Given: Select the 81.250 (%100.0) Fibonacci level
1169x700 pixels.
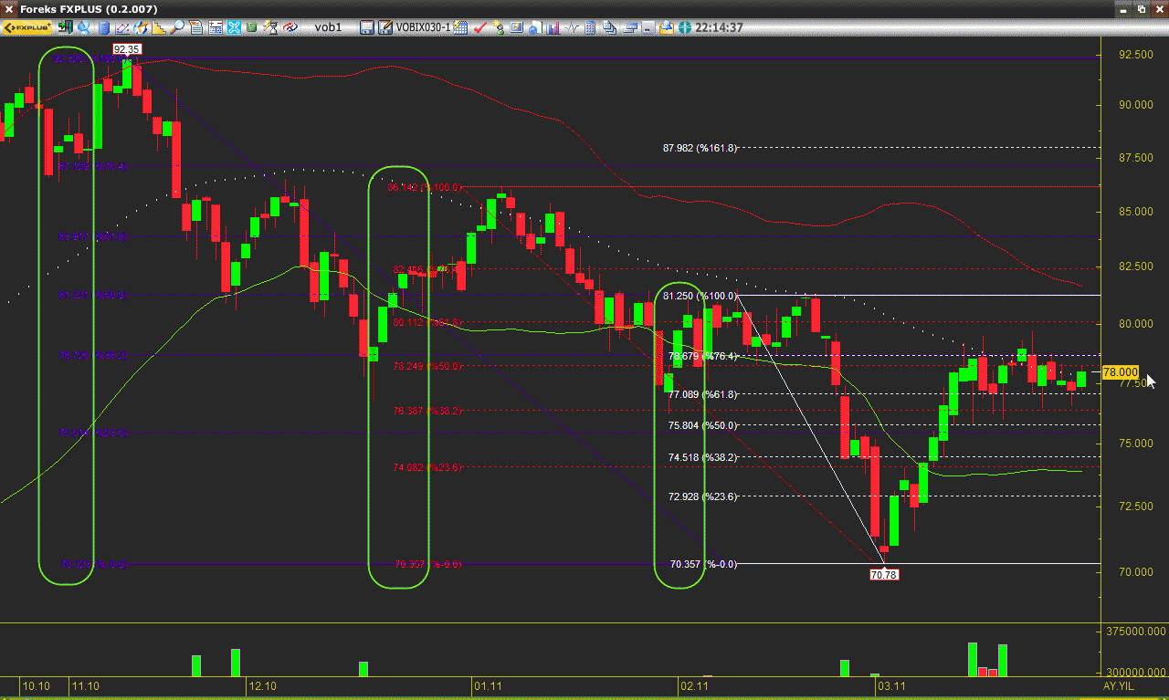Looking at the screenshot, I should click(x=700, y=296).
